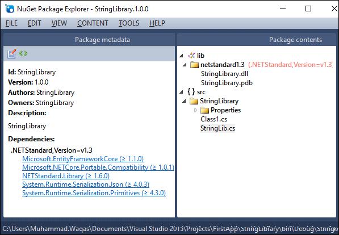This screenshot has height=235, width=339.
Task: Click the Owners: StringLibrary text
Action: click(x=41, y=103)
